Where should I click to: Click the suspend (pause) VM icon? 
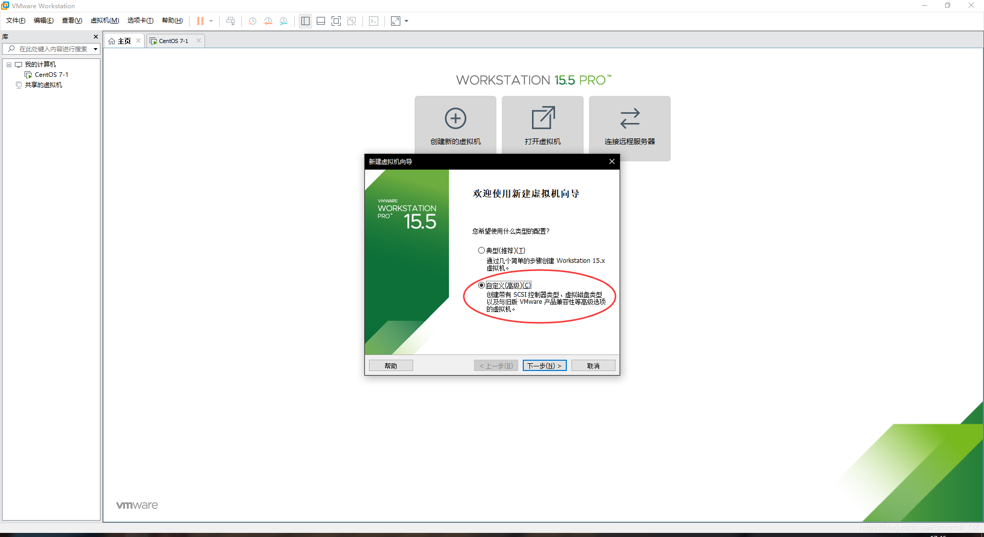[x=200, y=21]
